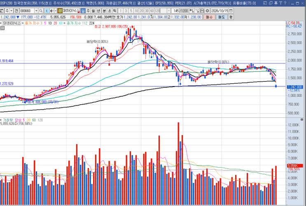Click the title bar window layout icon
Screen dimensions: 306x206
click(265, 3)
